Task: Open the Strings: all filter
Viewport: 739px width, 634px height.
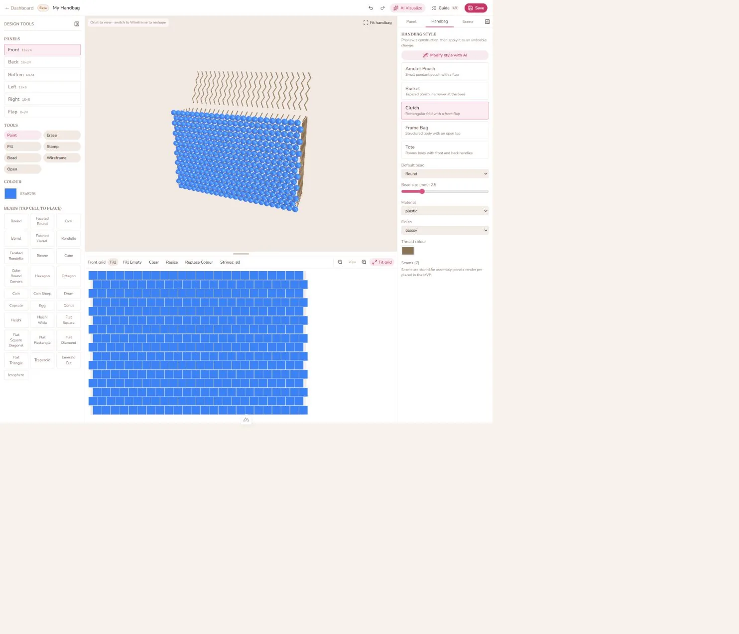Action: pos(230,262)
